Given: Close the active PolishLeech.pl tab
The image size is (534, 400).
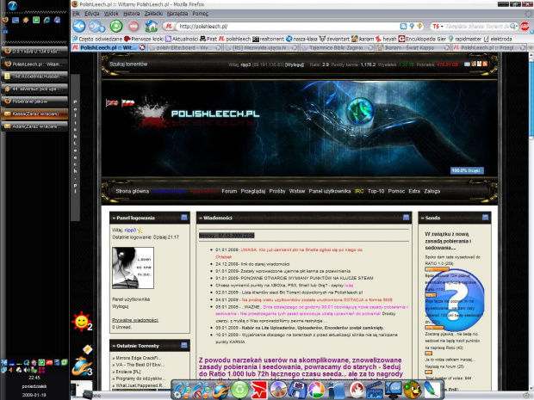Looking at the screenshot, I should point(142,47).
